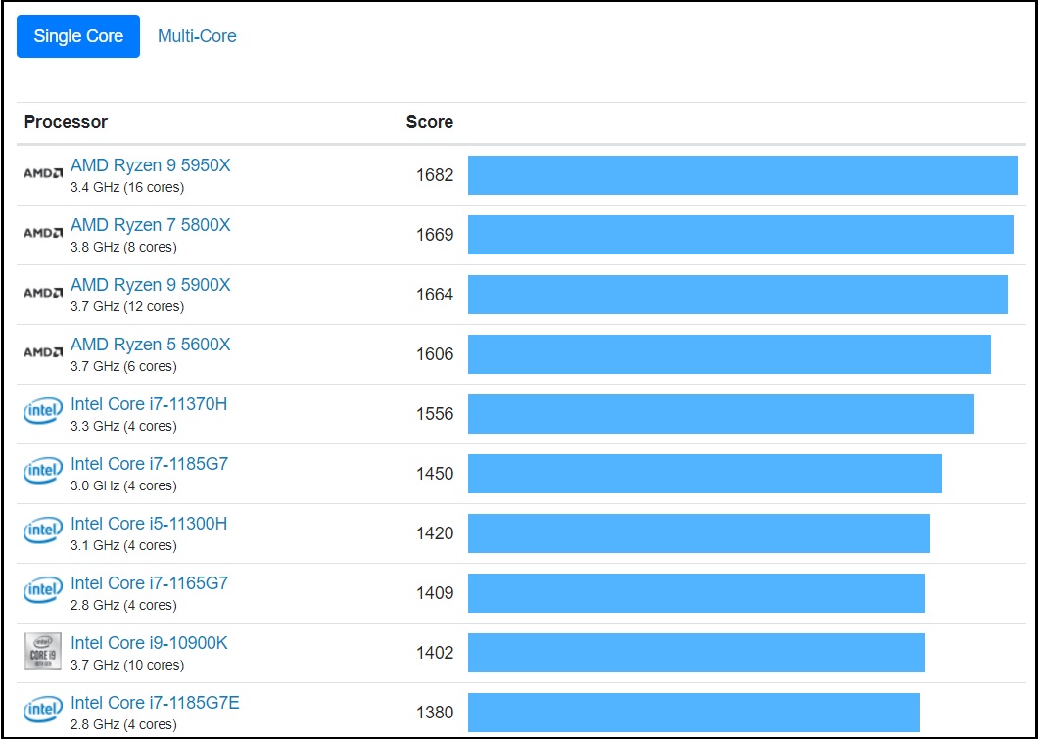
Task: Click the Intel logo beside Core i7-11370H
Action: [43, 411]
